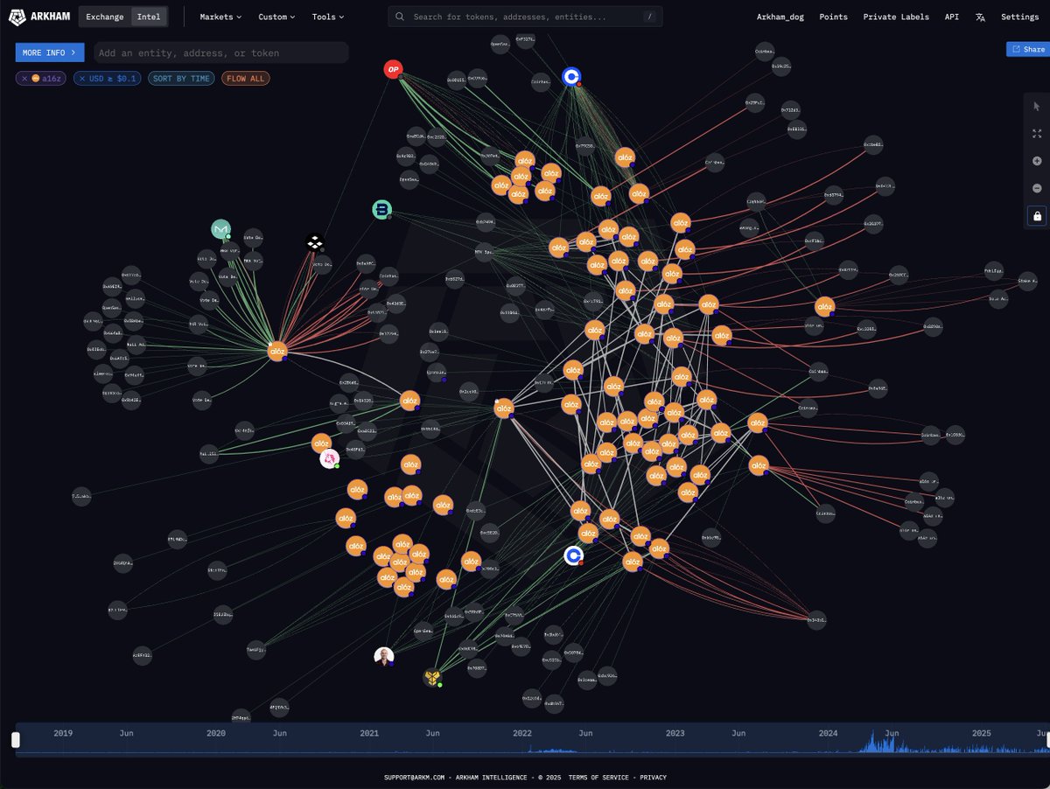Viewport: 1050px width, 789px height.
Task: Select the upper Coinbase node in the graph
Action: point(571,77)
